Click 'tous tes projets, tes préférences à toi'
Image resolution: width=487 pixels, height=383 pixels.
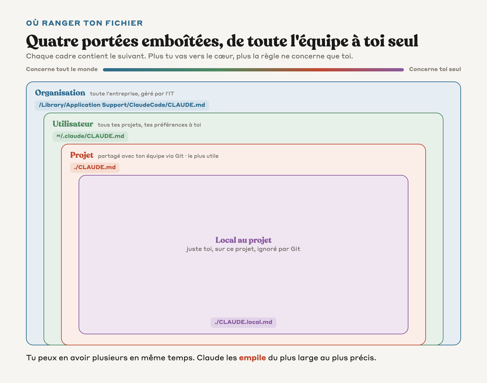(149, 125)
